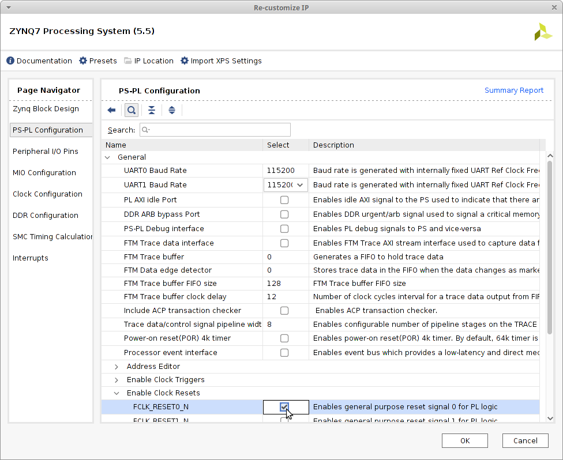Click the back arrow toolbar icon
The image size is (563, 460).
click(112, 110)
